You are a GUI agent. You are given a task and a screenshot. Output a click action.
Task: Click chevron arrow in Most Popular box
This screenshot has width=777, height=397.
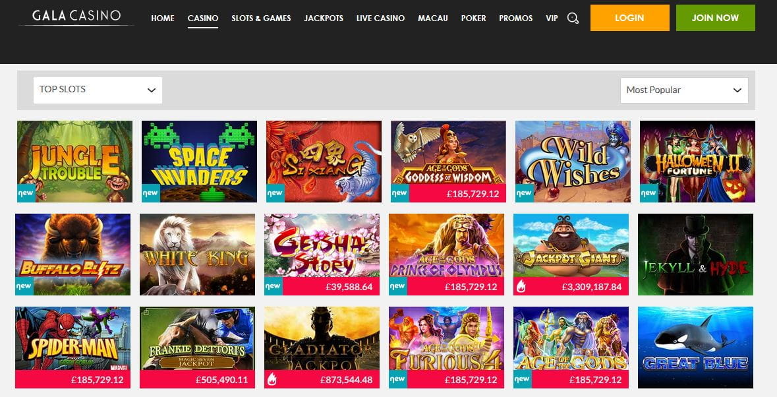[737, 90]
